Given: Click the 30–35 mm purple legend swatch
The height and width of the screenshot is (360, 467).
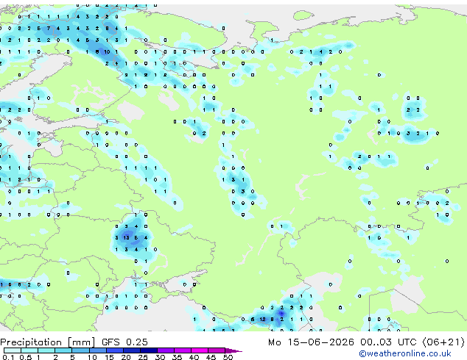Looking at the screenshot, I should point(166,350).
